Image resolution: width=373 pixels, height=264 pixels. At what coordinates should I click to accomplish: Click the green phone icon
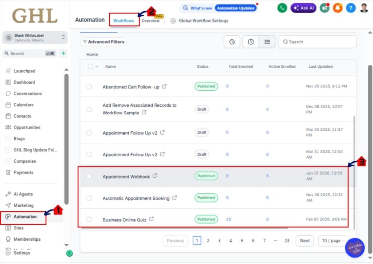coord(282,8)
